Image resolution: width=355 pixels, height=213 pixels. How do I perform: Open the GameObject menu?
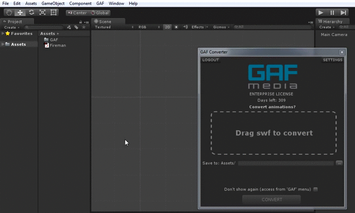(x=53, y=3)
